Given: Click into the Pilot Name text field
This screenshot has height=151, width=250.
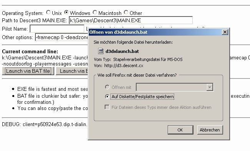Looking at the screenshot, I should (x=57, y=29).
